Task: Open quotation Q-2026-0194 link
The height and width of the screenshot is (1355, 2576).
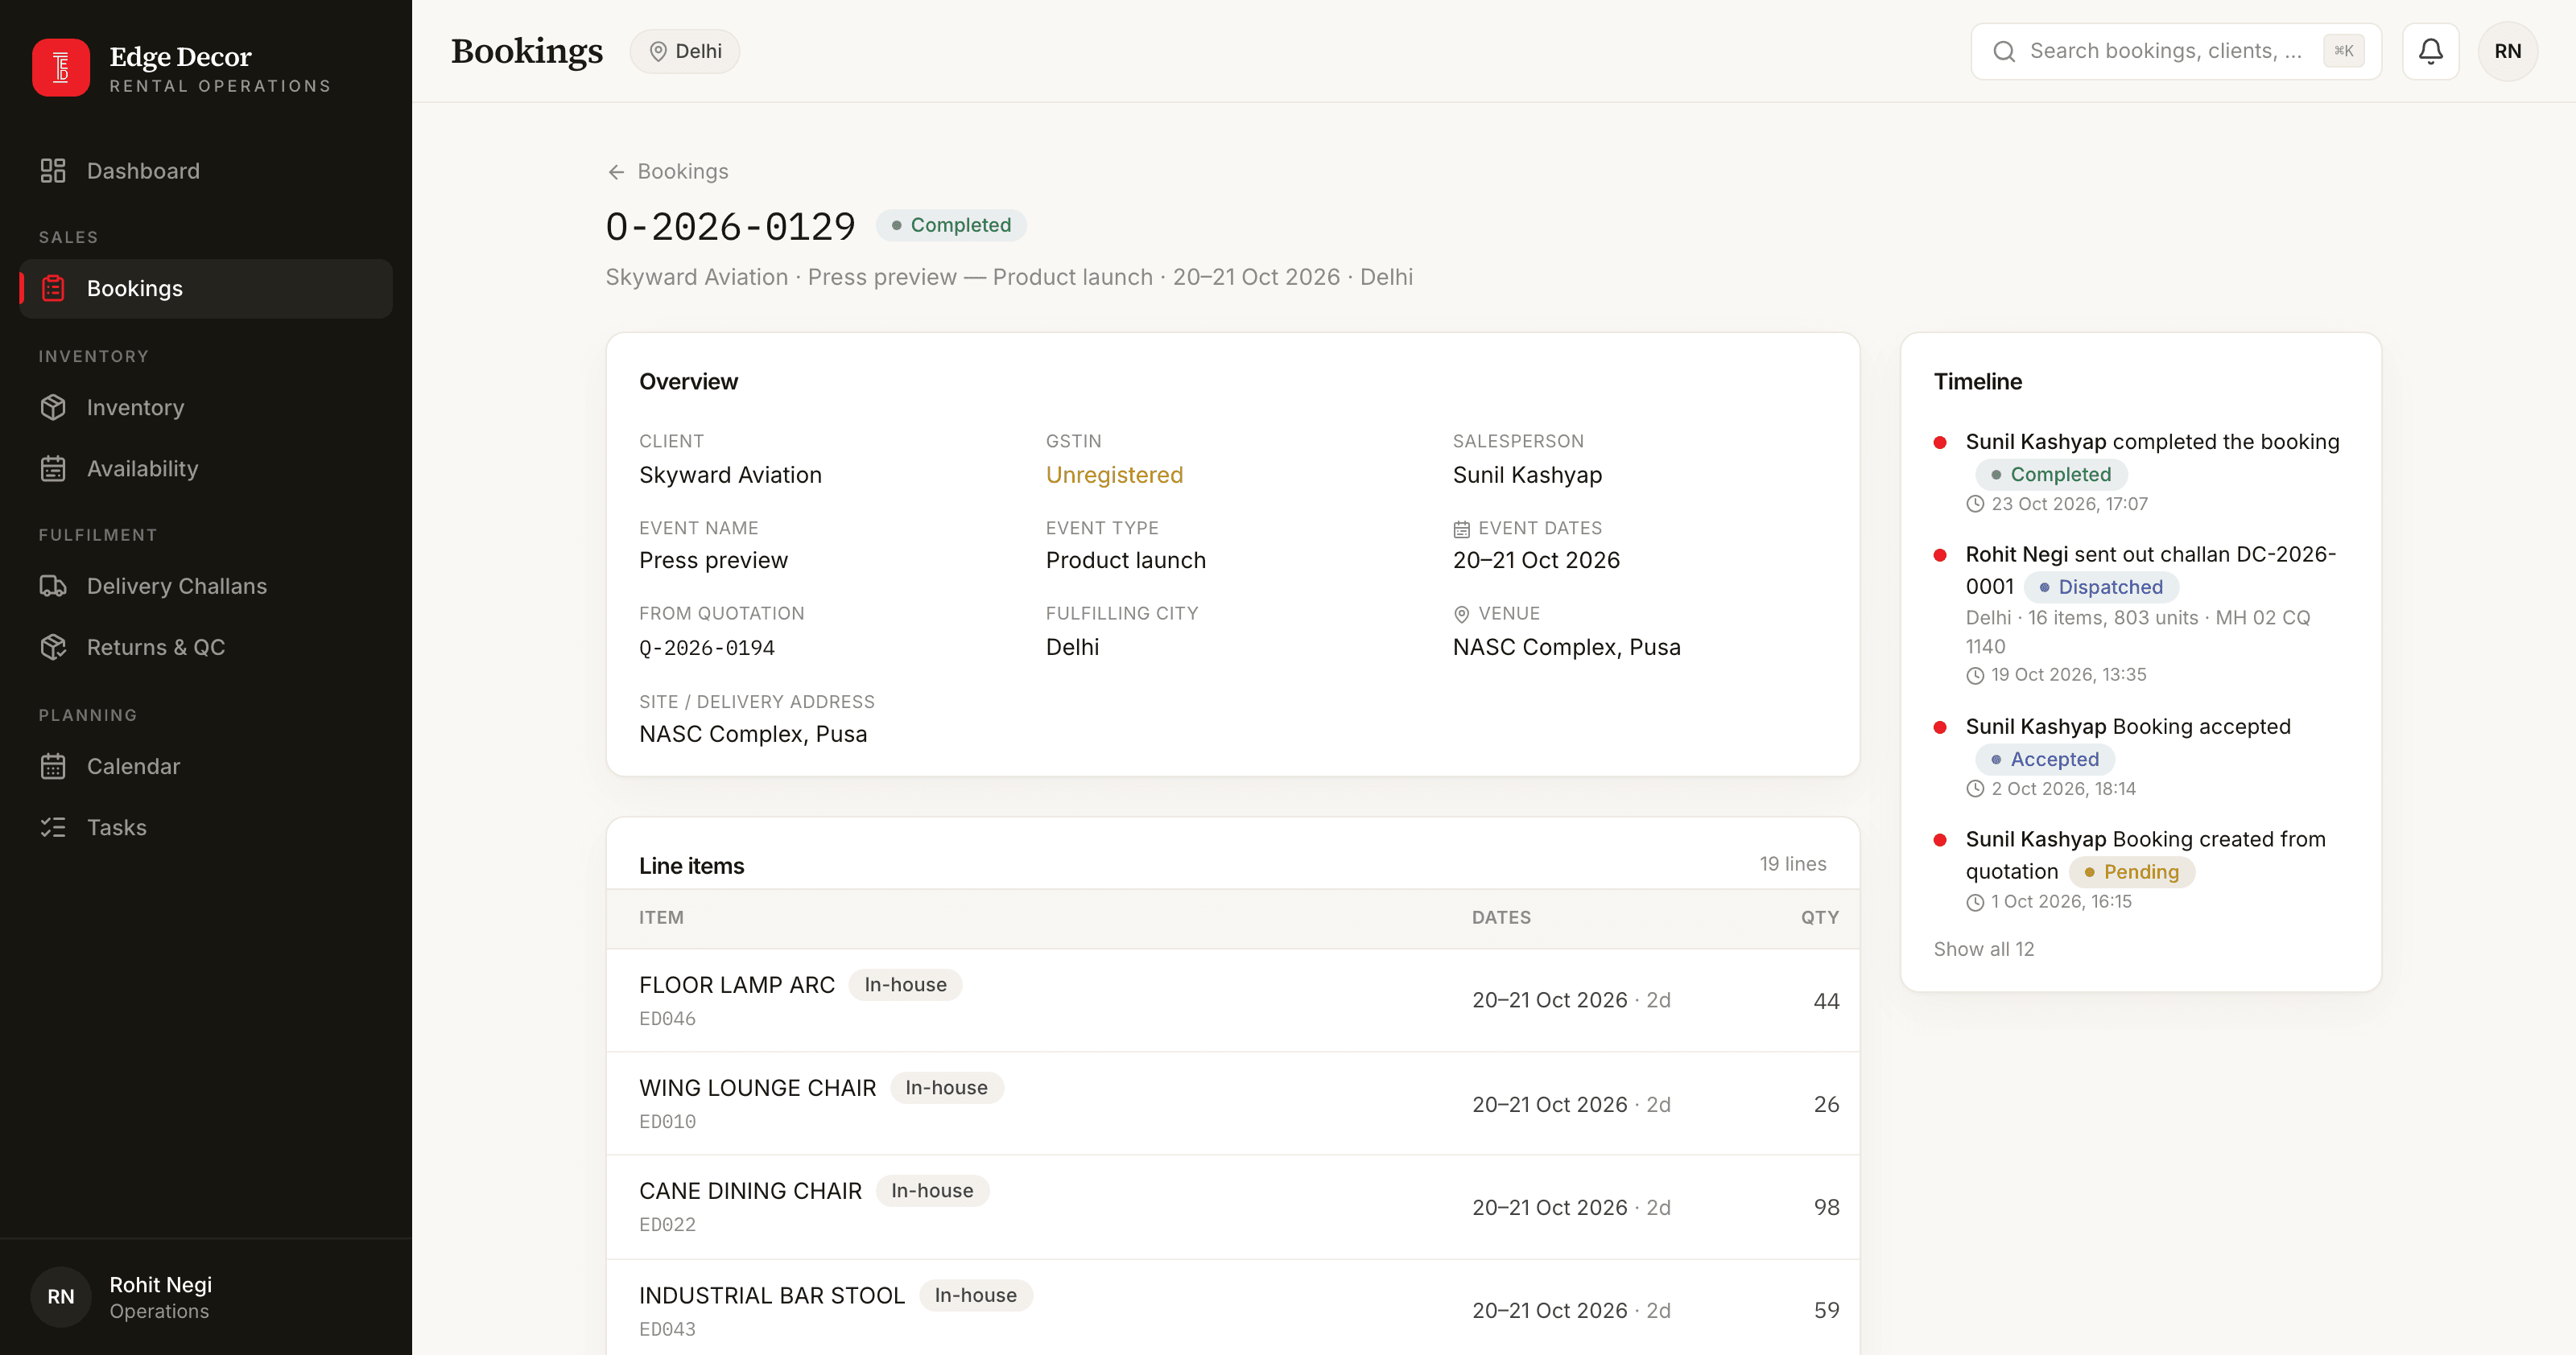Action: tap(707, 648)
